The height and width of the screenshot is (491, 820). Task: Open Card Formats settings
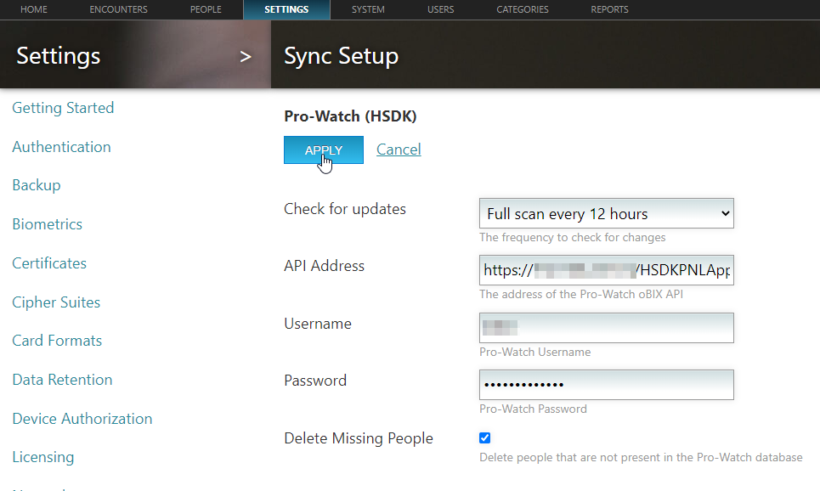57,341
